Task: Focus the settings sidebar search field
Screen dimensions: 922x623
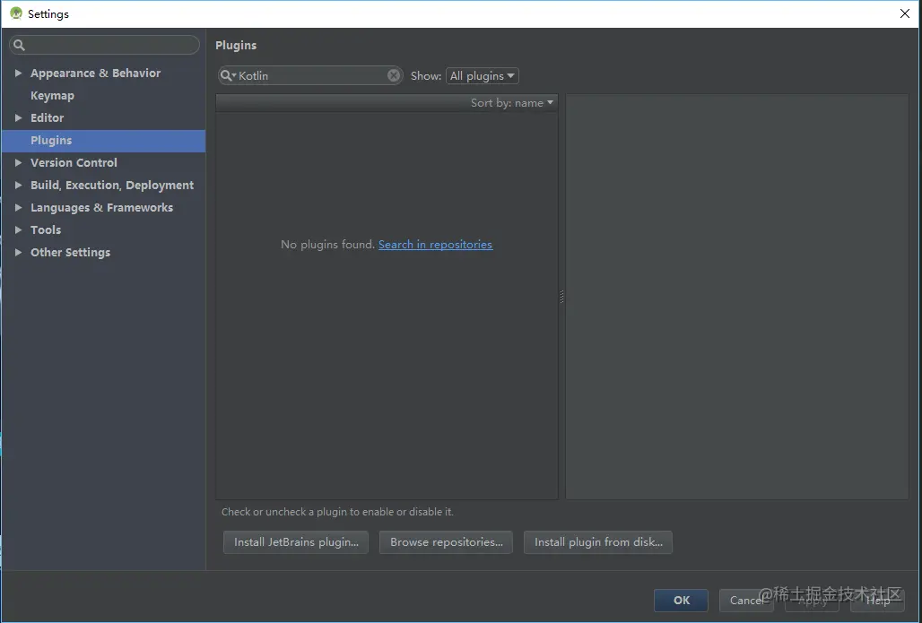Action: (105, 45)
